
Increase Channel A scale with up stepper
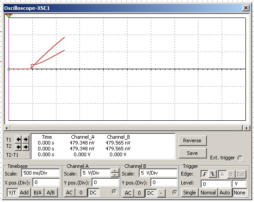115,171
